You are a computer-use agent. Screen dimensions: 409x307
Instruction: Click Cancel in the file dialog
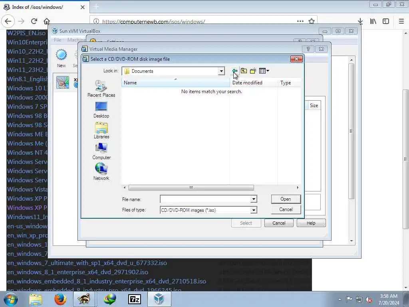point(286,209)
